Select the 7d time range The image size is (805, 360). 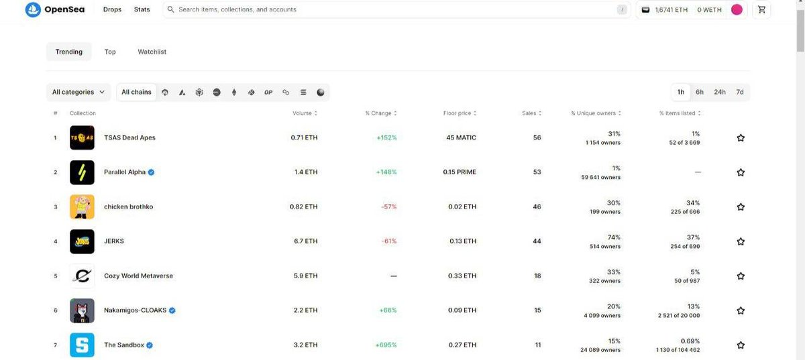click(740, 92)
